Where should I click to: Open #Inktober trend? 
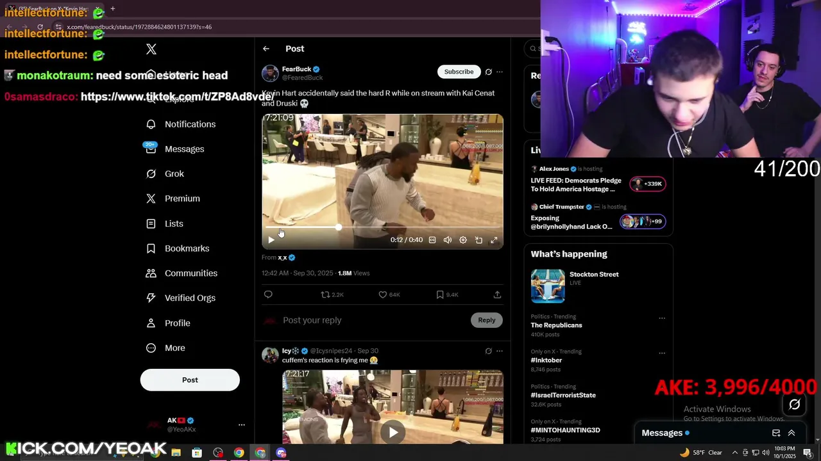click(546, 360)
